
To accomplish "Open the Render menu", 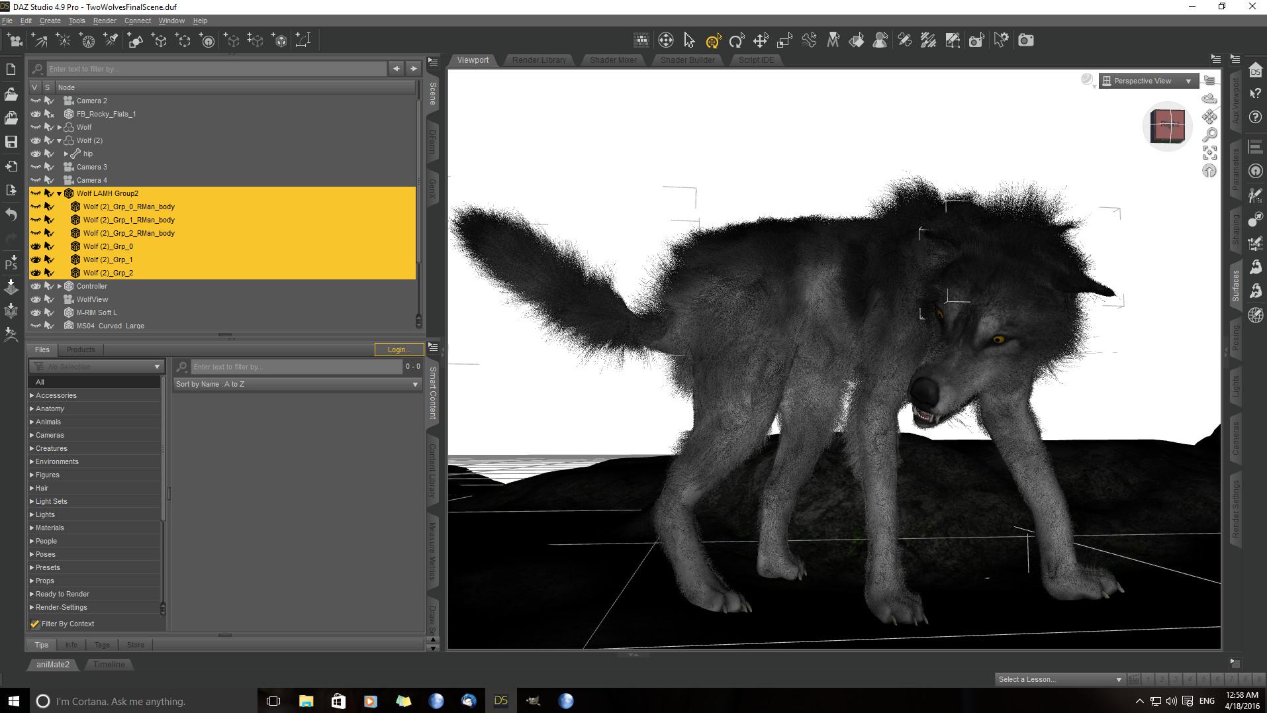I will 105,21.
